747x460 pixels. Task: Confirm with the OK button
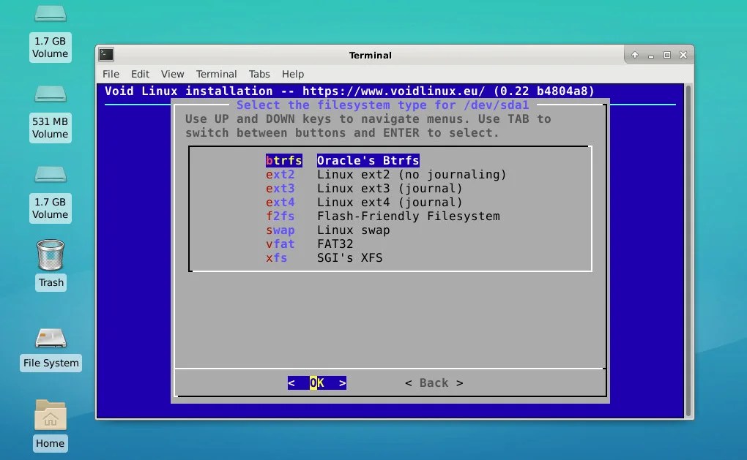tap(317, 383)
